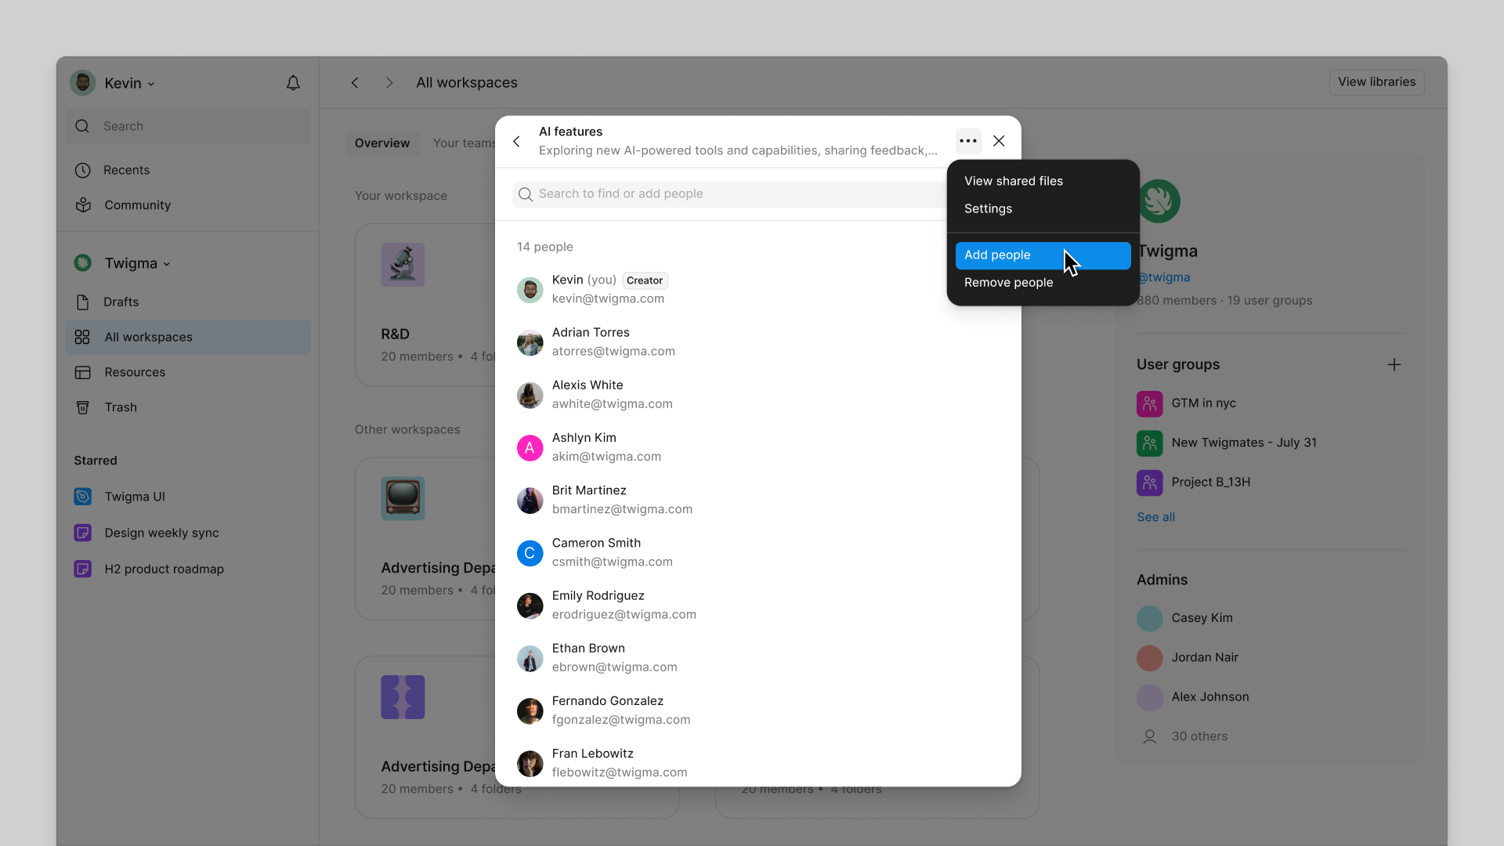Select View shared files from the menu
The image size is (1504, 846).
coord(1013,181)
